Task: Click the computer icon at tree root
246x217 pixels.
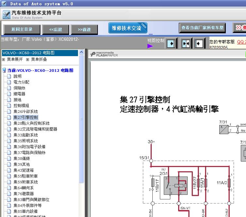Action: click(x=4, y=70)
